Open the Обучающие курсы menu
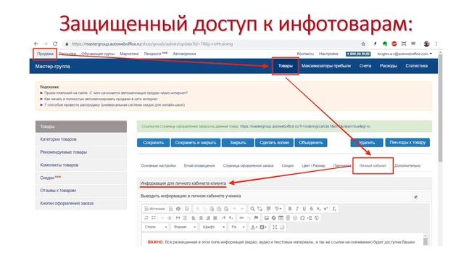464x261 pixels. coord(98,54)
